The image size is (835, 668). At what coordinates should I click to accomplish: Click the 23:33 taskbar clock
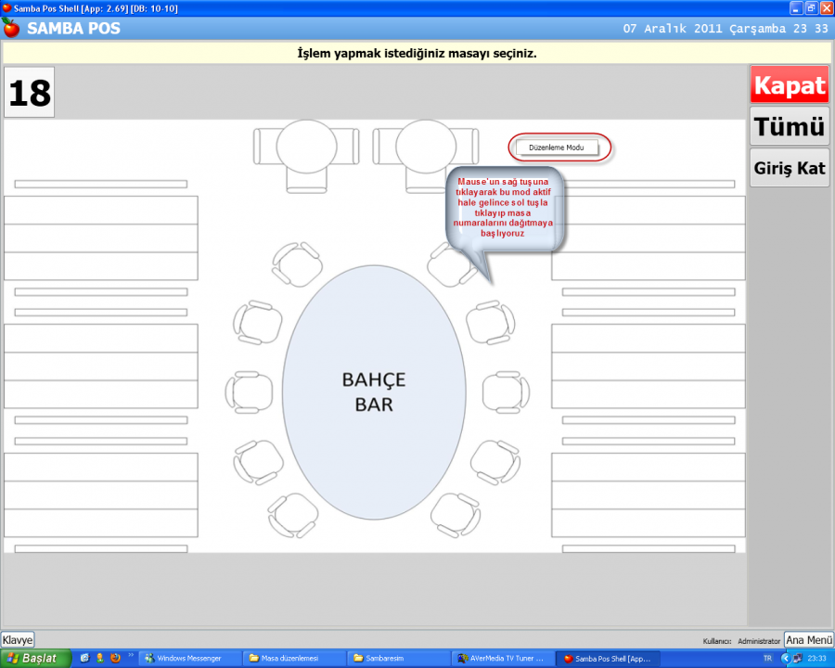click(x=816, y=659)
